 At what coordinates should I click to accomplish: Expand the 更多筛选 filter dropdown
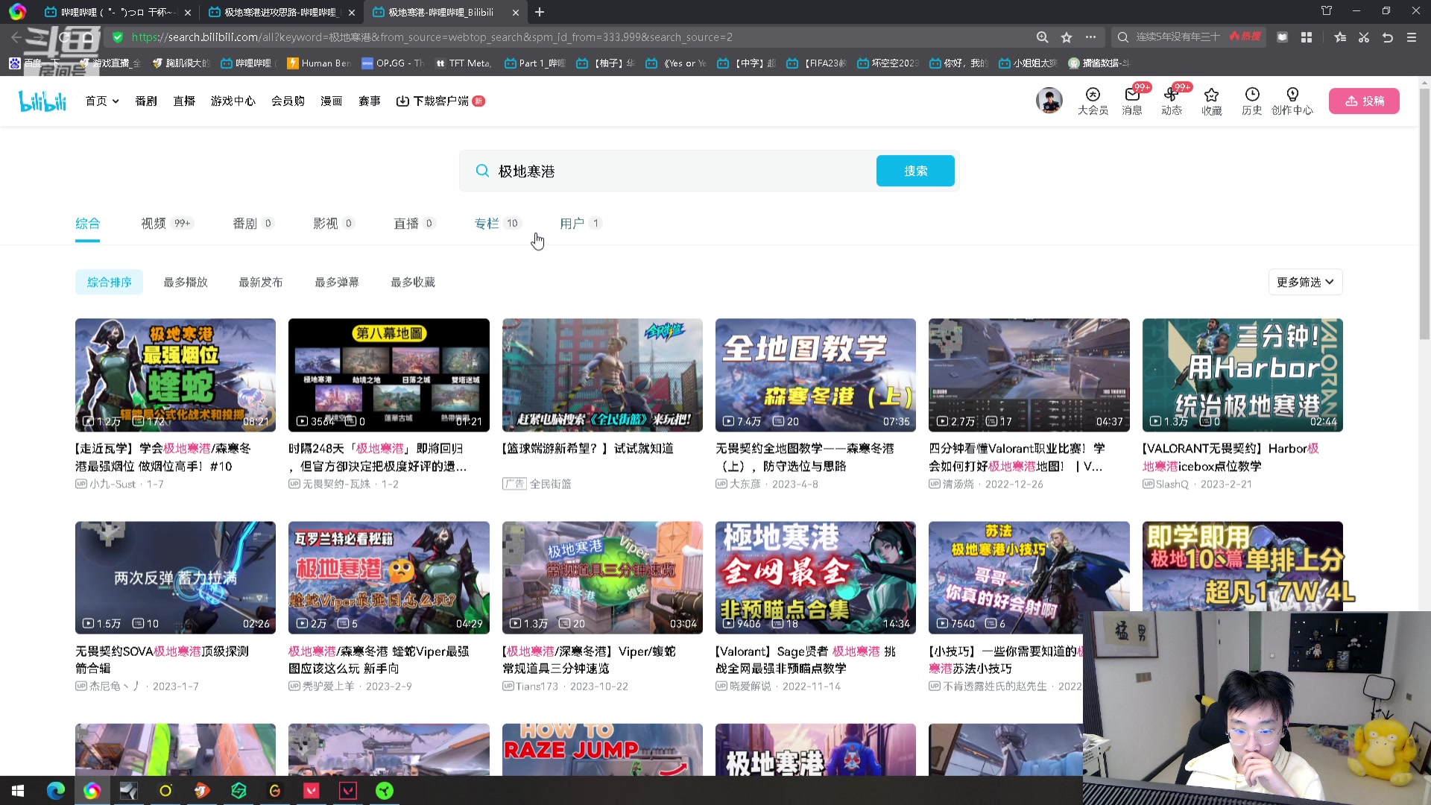[x=1305, y=282]
